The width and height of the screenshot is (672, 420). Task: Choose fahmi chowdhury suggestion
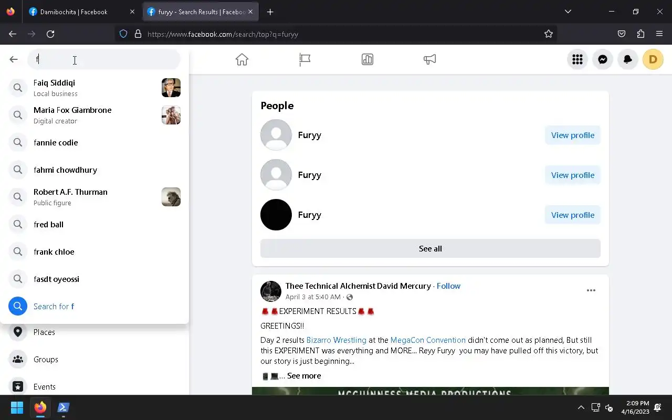click(94, 170)
